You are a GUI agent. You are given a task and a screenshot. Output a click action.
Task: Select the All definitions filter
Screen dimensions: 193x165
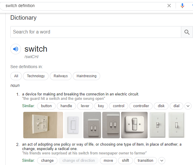click(x=16, y=76)
